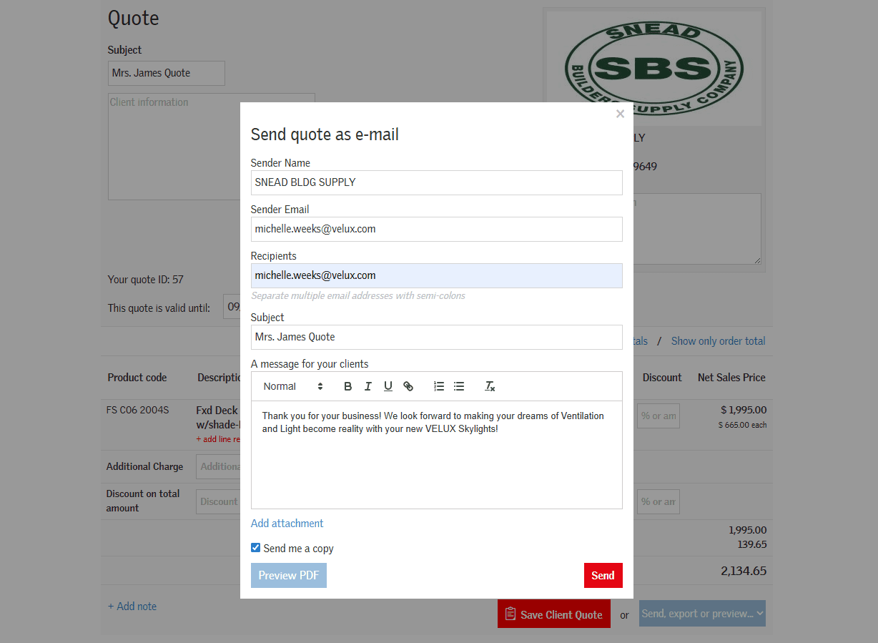Screen dimensions: 878x643
Task: Click Your quote ID: 57 text
Action: 146,280
